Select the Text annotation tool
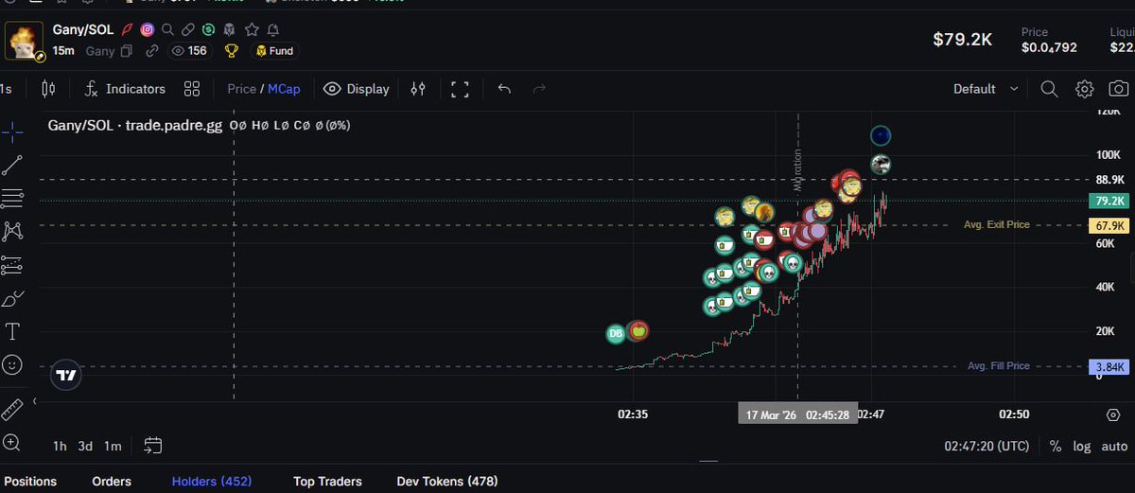1135x493 pixels. pyautogui.click(x=12, y=331)
